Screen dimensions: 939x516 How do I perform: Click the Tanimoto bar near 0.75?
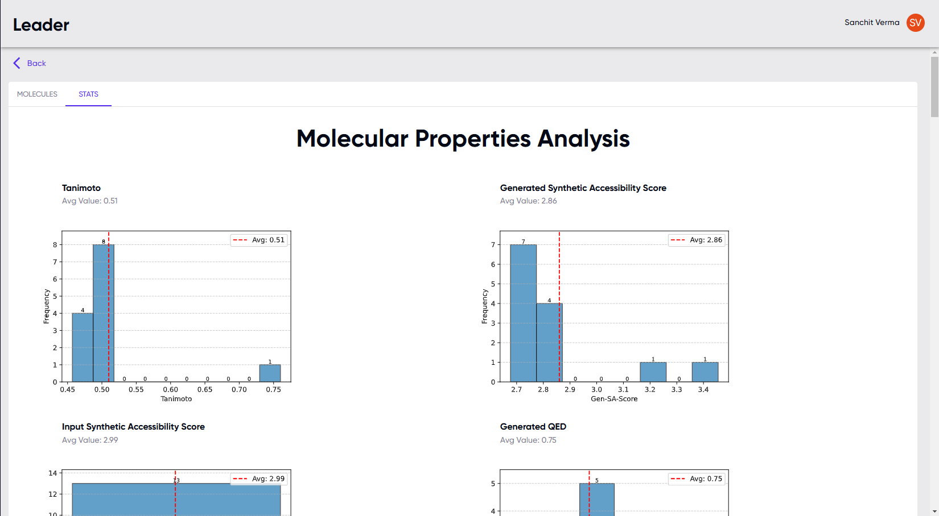click(x=270, y=373)
